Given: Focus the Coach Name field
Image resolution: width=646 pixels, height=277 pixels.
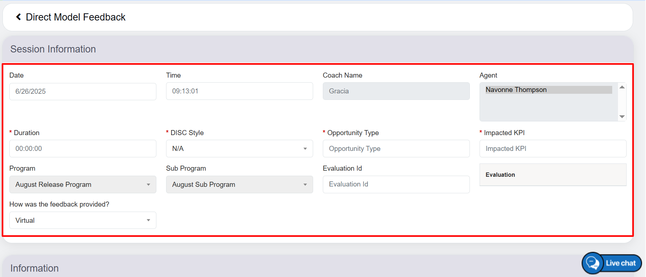Looking at the screenshot, I should pos(396,91).
